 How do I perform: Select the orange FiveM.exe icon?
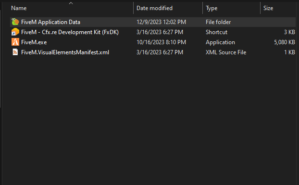click(x=15, y=42)
